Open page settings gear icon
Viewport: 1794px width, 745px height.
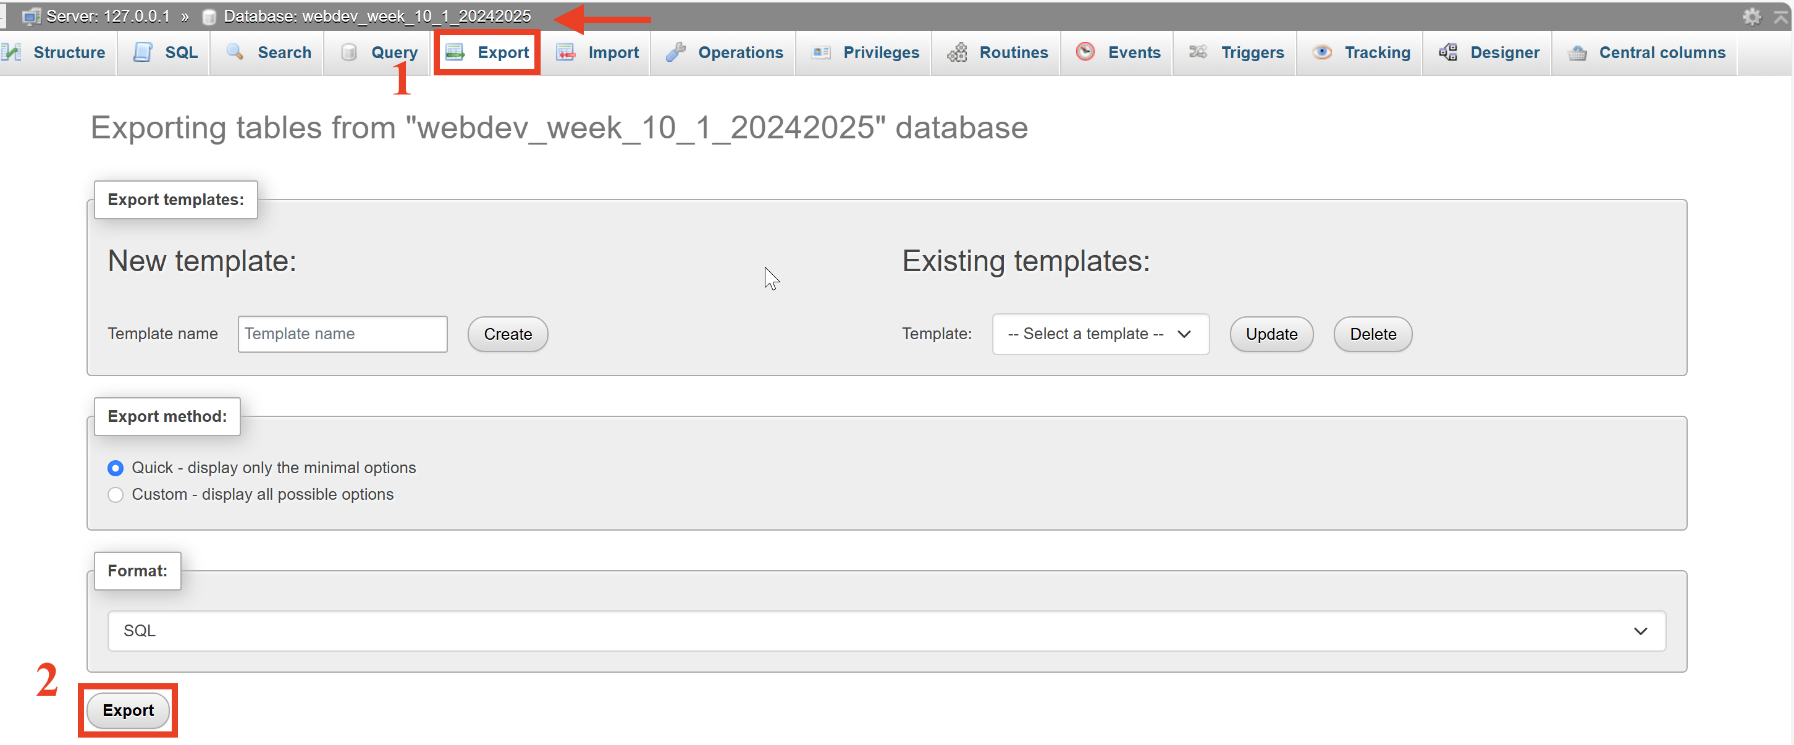(x=1751, y=17)
